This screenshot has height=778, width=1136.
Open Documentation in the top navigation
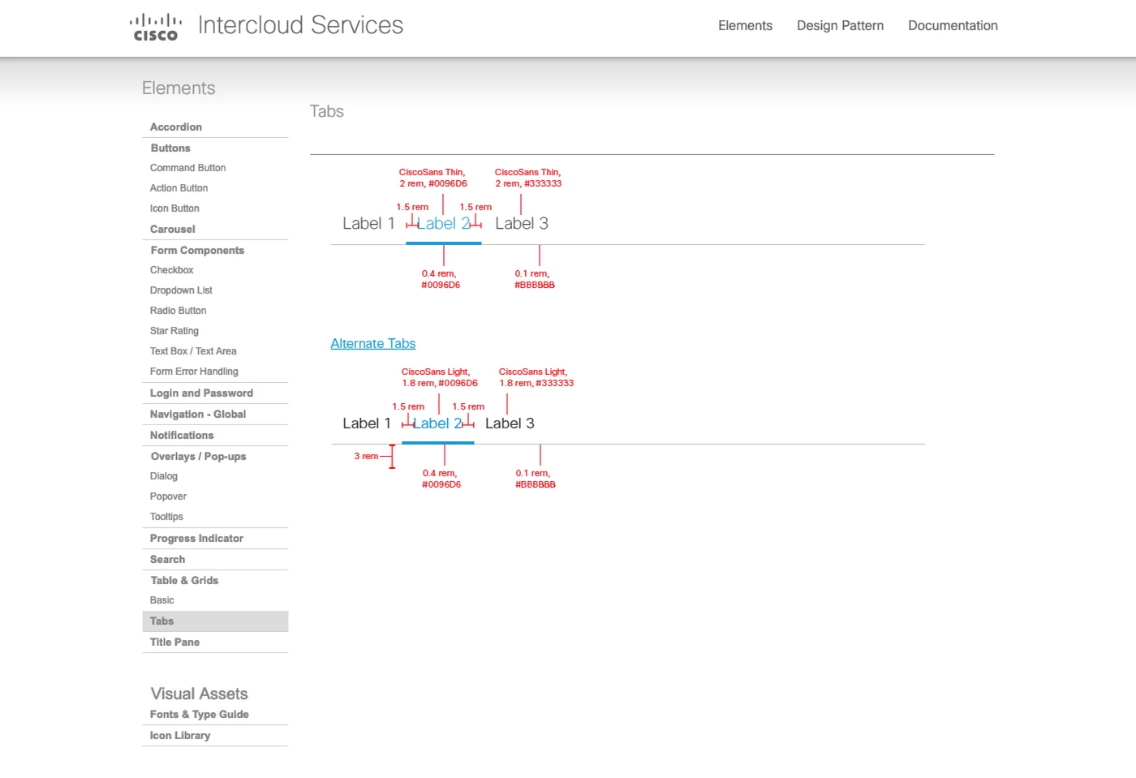coord(953,26)
